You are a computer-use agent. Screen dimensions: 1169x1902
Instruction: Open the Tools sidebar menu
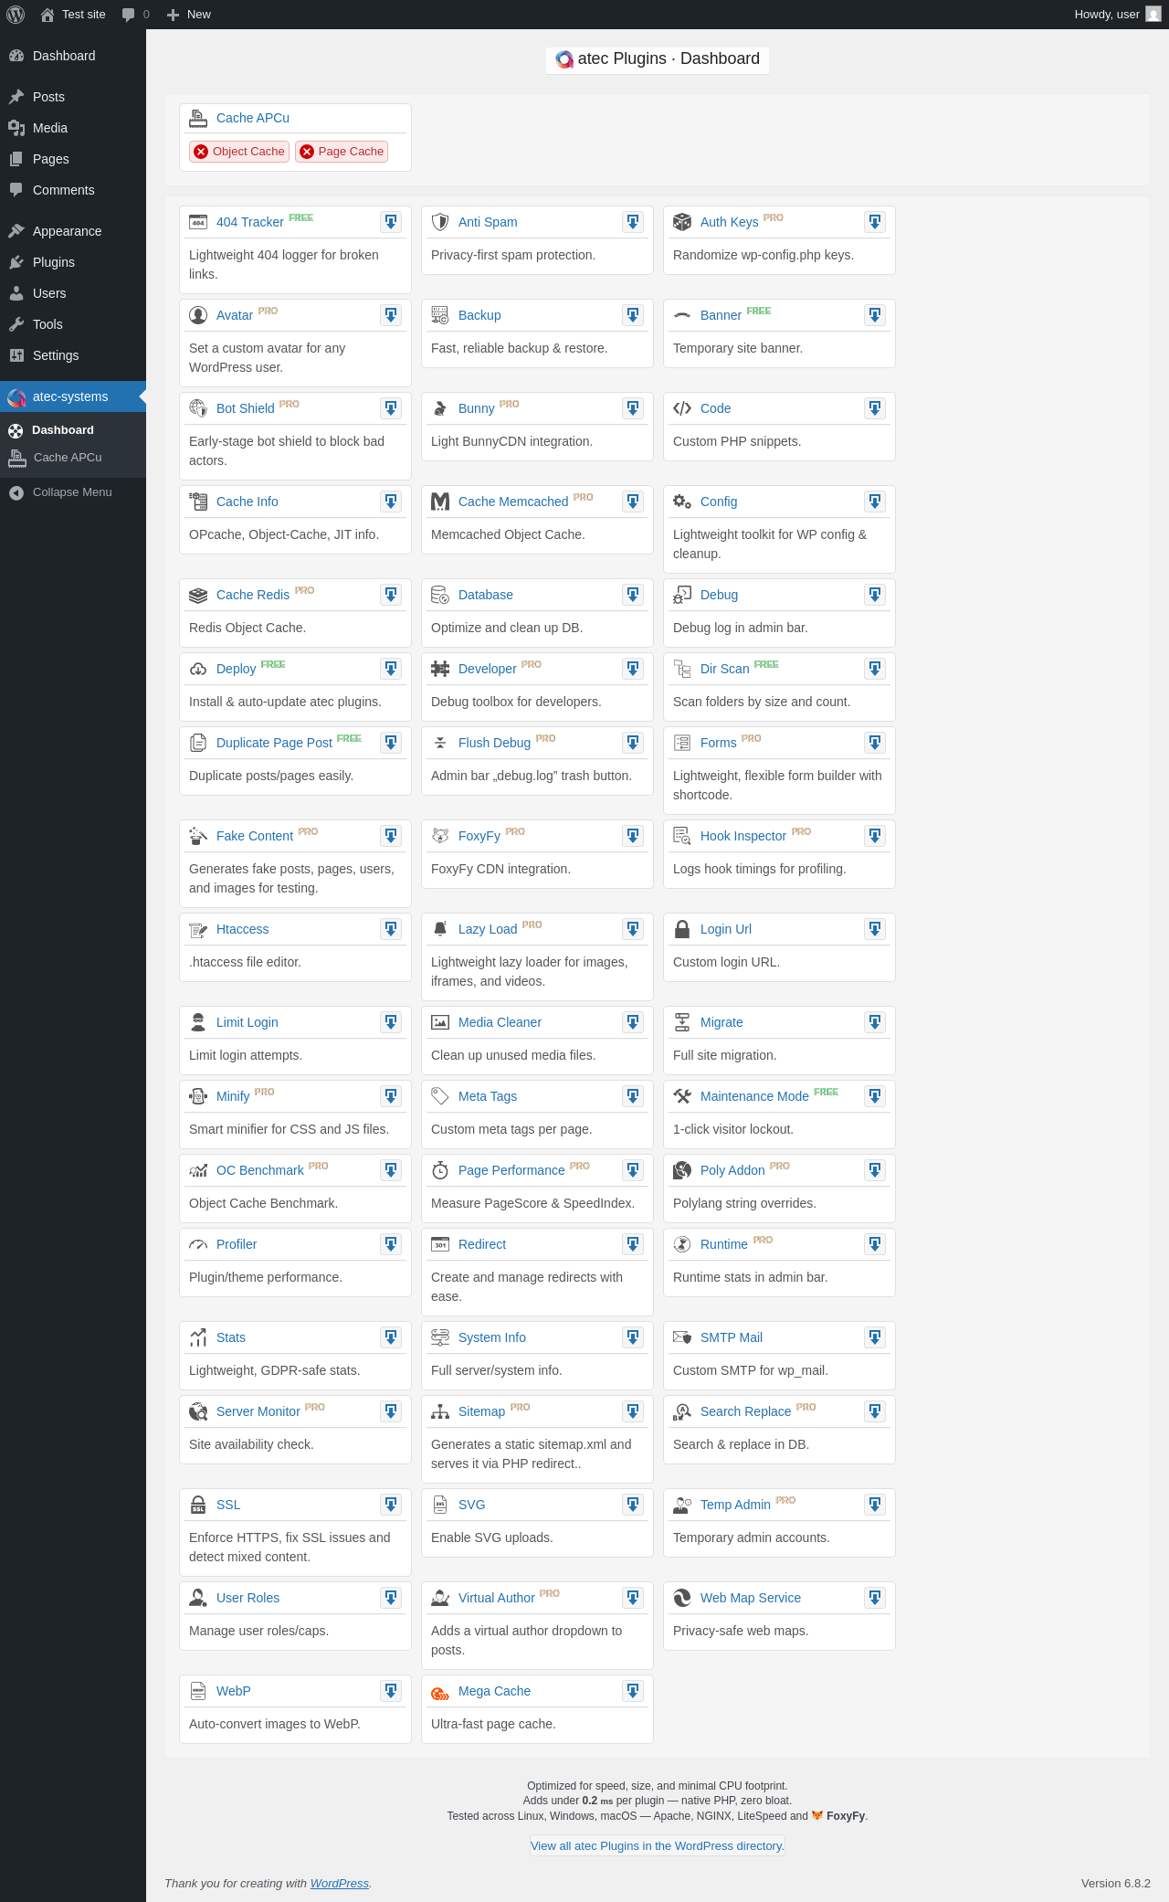[73, 324]
